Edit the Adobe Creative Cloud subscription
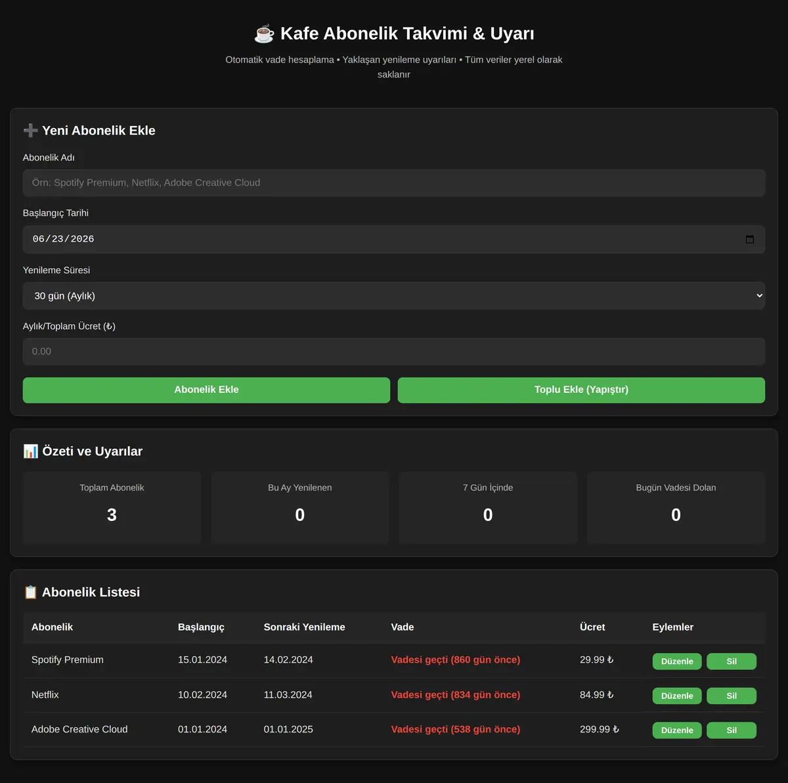The width and height of the screenshot is (788, 783). click(x=677, y=730)
